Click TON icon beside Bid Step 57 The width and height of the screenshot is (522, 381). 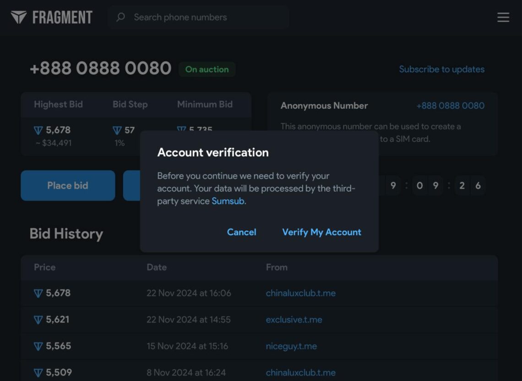point(117,130)
